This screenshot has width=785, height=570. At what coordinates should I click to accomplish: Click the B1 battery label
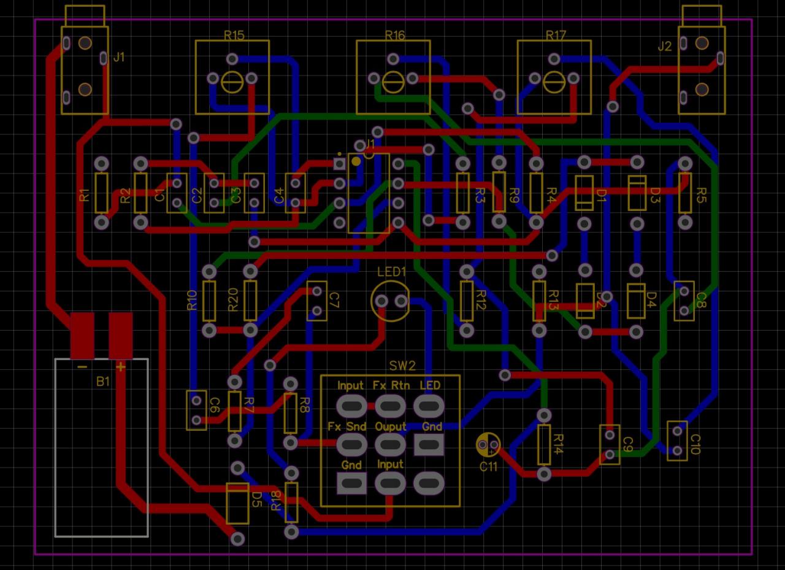click(x=103, y=382)
